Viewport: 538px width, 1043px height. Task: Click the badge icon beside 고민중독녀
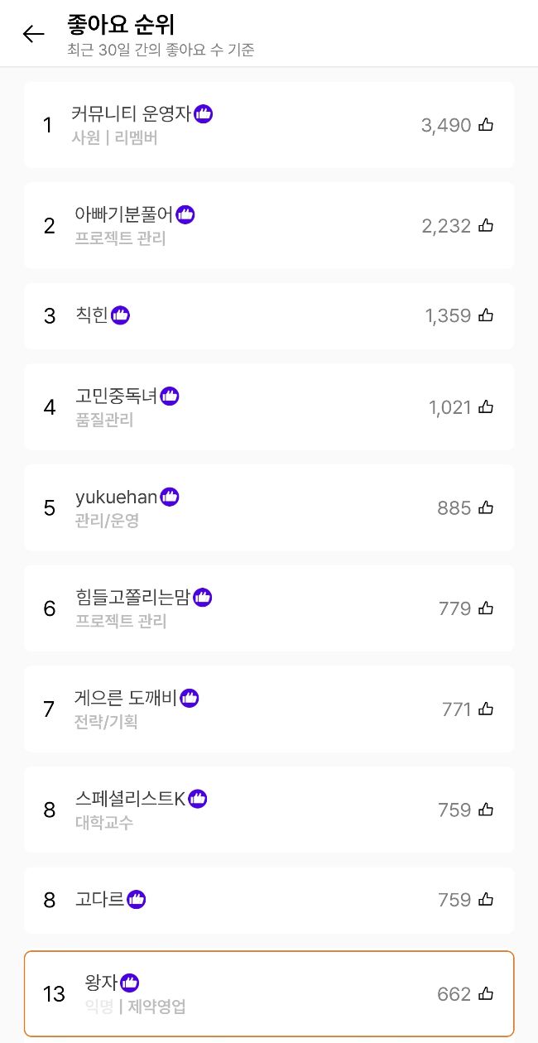(170, 397)
